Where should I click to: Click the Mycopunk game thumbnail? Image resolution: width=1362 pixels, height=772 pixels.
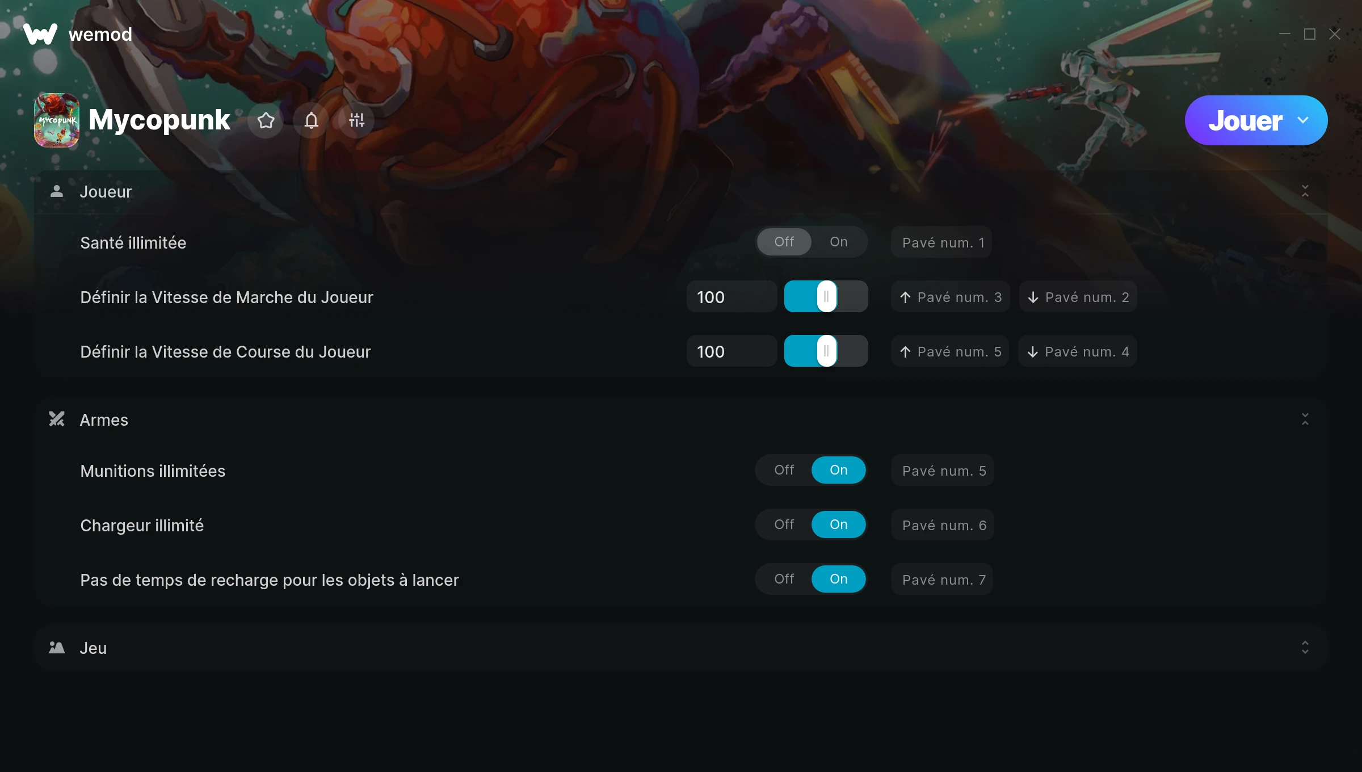pyautogui.click(x=57, y=120)
